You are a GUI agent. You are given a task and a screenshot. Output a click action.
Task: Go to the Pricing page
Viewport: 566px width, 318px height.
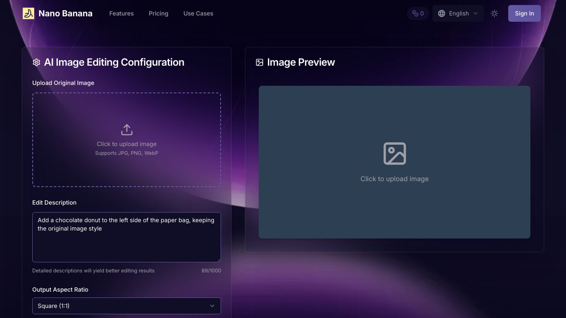pos(158,13)
